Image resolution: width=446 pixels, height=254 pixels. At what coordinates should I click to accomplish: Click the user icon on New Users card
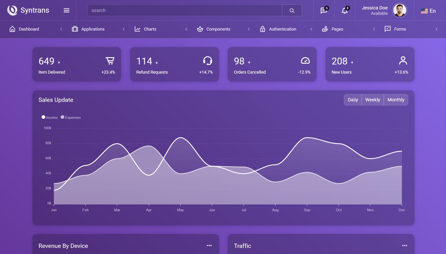403,61
